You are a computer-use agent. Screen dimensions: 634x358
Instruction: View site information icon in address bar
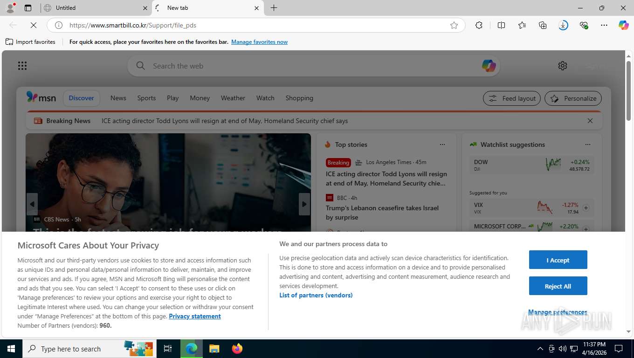[59, 25]
